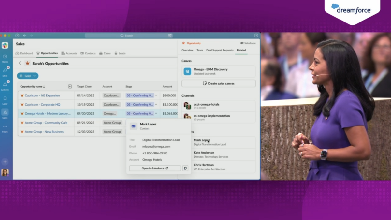Navigate forward with the top arrow
Viewport: 391px width, 220px height.
tap(31, 36)
